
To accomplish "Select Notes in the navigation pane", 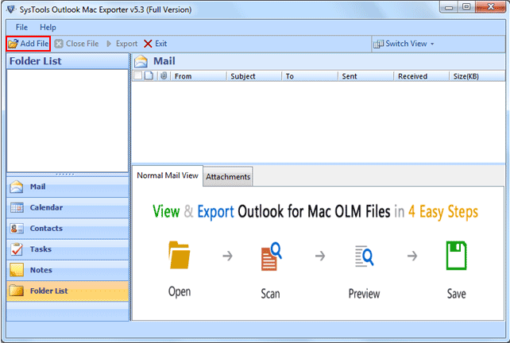I will 68,270.
